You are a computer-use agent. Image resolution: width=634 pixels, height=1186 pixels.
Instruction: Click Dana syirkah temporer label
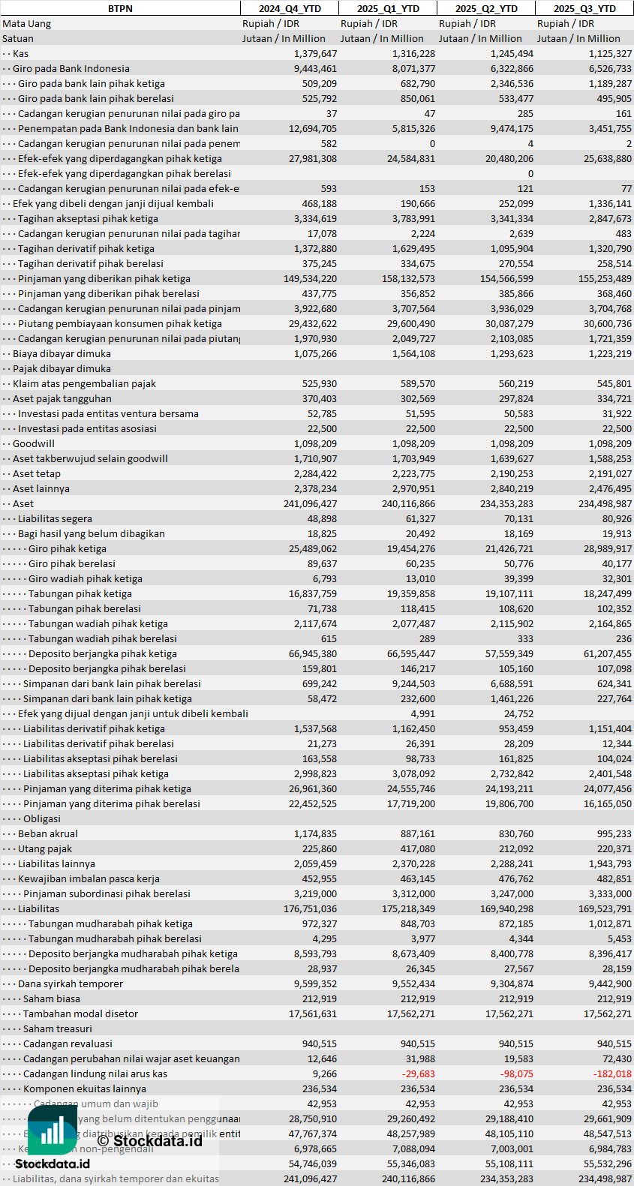click(x=71, y=983)
